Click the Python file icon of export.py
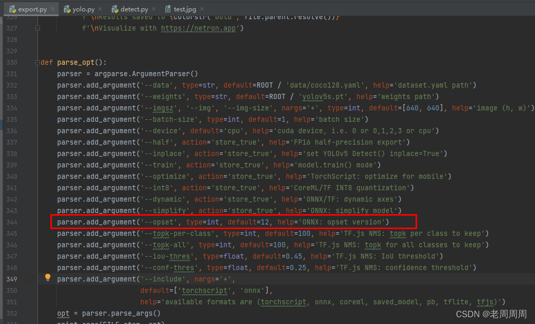 [x=12, y=9]
